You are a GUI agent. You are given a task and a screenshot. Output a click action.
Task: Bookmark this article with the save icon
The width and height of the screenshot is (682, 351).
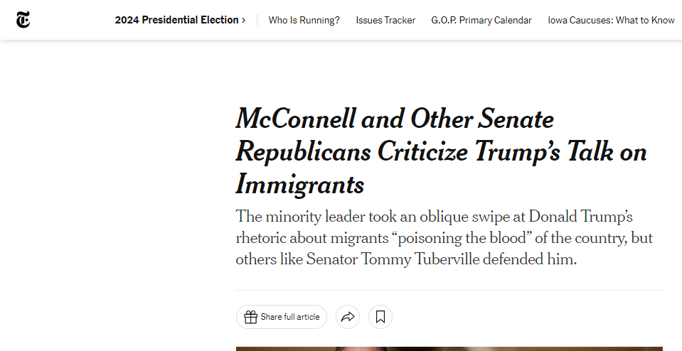point(380,317)
